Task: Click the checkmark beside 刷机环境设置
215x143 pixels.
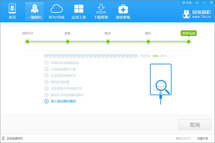Action: 46,82
